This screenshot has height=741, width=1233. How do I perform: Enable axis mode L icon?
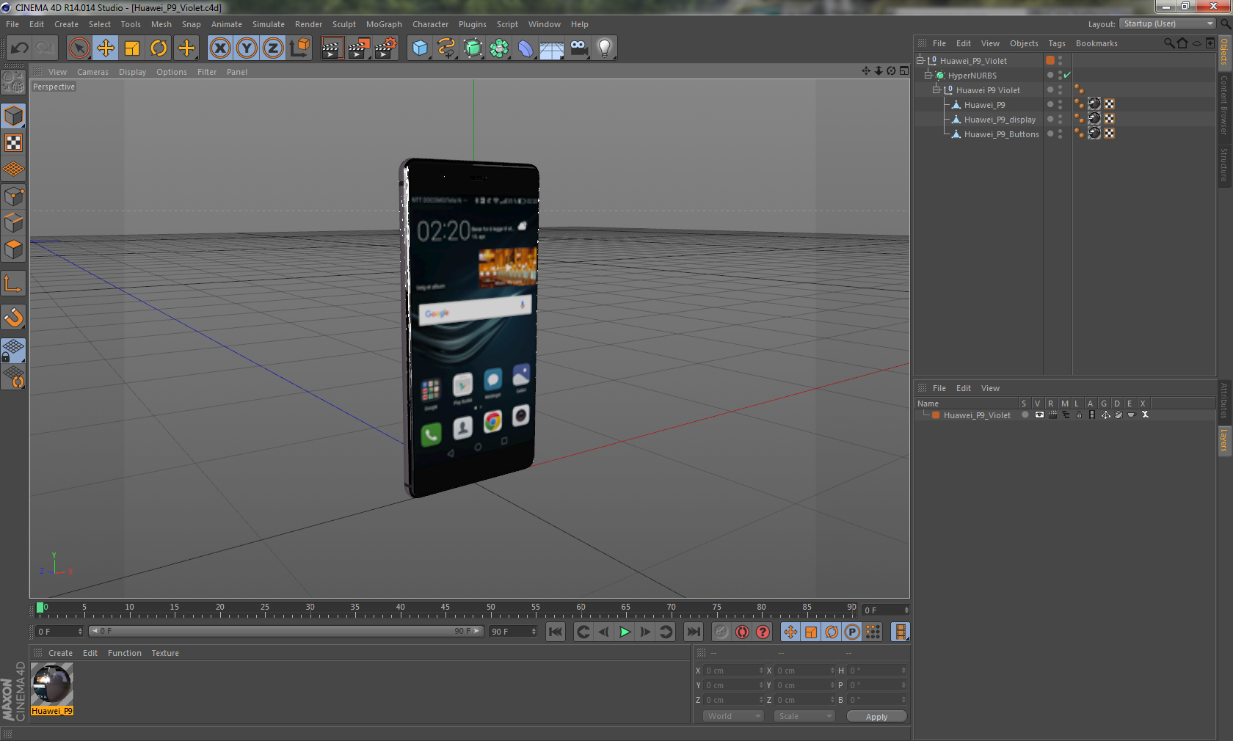[13, 283]
